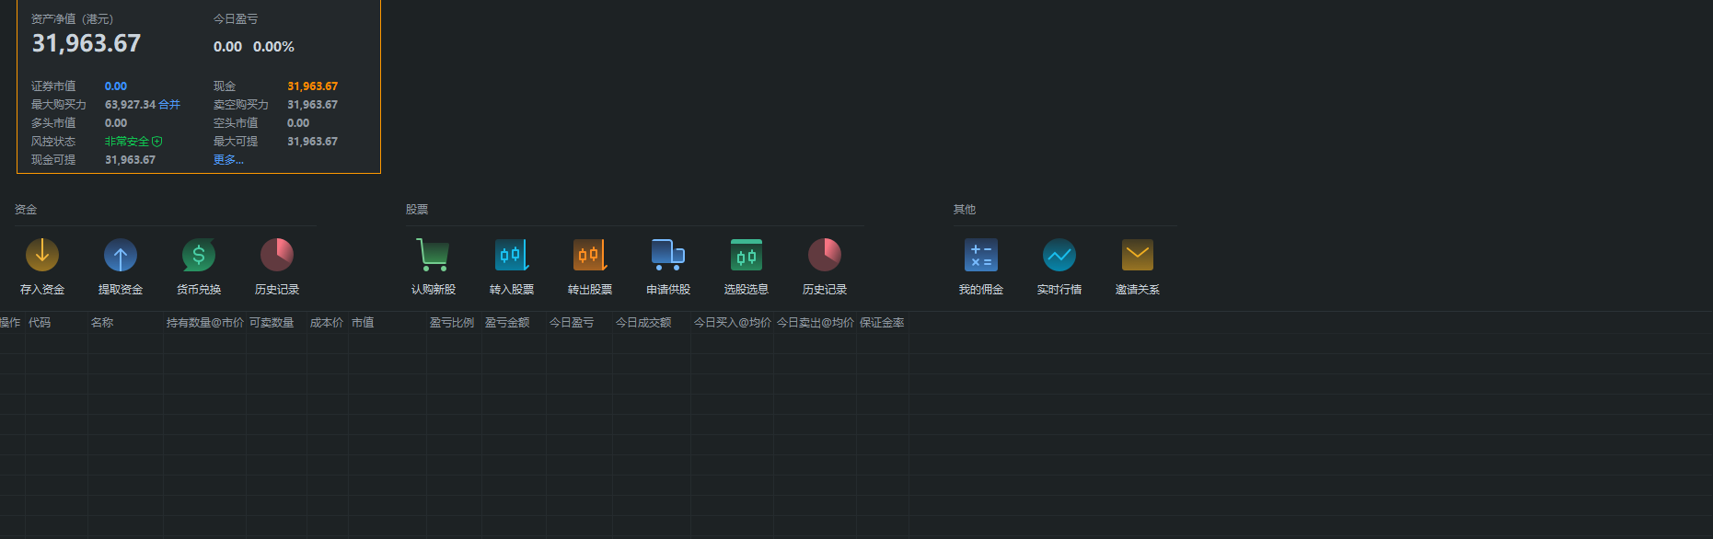1713x539 pixels.
Task: Open 历史记录 under the 资金 section
Action: point(277,256)
